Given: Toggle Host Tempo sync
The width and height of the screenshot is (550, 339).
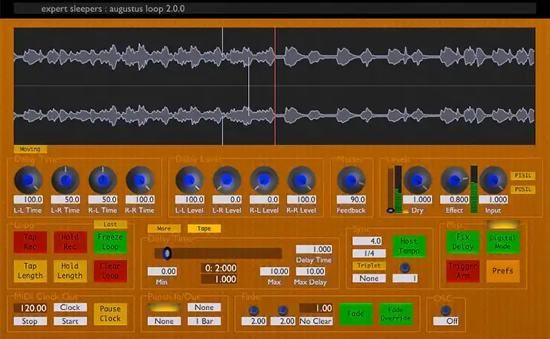Looking at the screenshot, I should tap(409, 246).
